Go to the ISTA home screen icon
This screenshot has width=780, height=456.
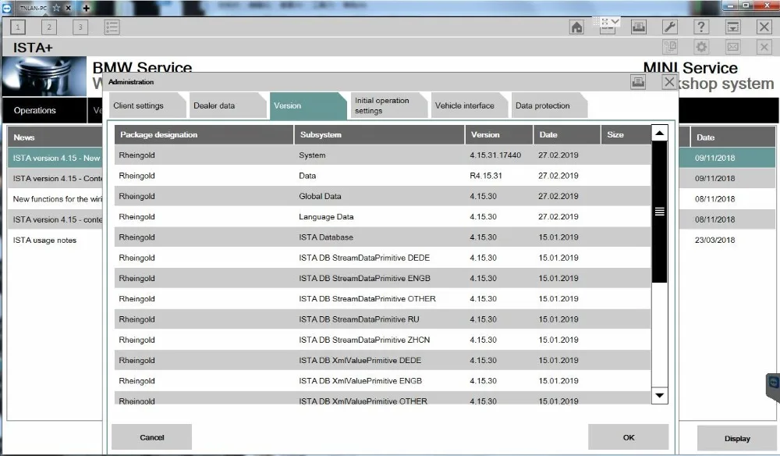tap(576, 27)
